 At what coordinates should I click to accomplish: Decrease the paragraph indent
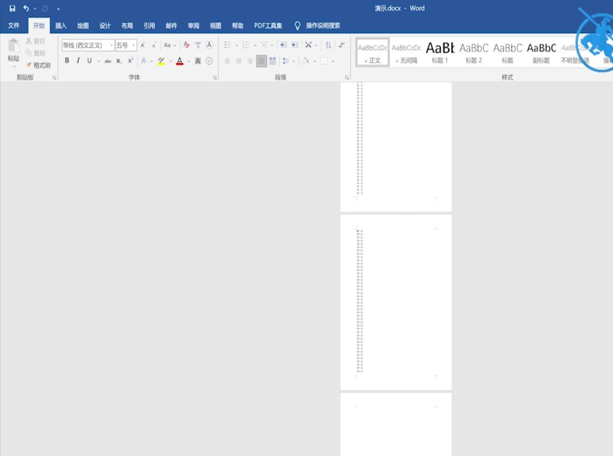pos(283,45)
